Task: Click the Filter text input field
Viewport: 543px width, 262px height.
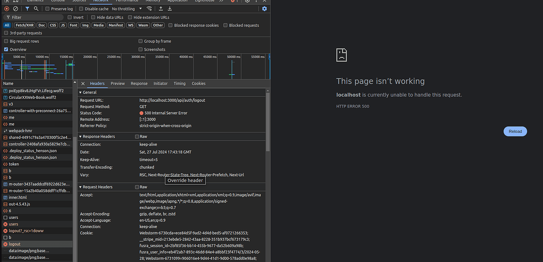Action: (x=37, y=17)
